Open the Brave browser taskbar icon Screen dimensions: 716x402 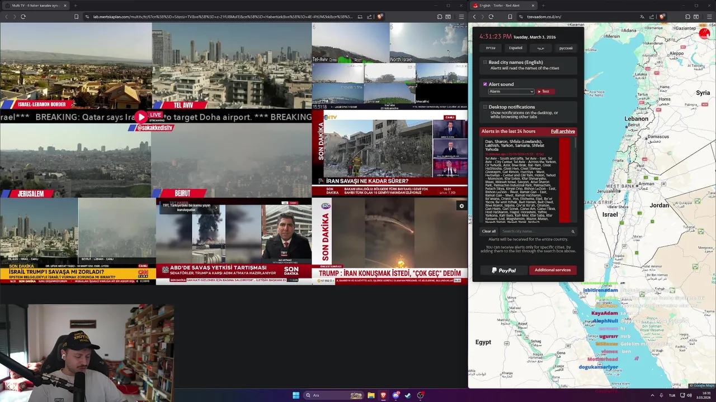tap(383, 395)
